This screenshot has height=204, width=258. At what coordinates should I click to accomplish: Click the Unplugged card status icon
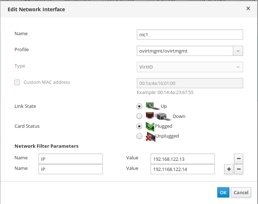coord(150,136)
